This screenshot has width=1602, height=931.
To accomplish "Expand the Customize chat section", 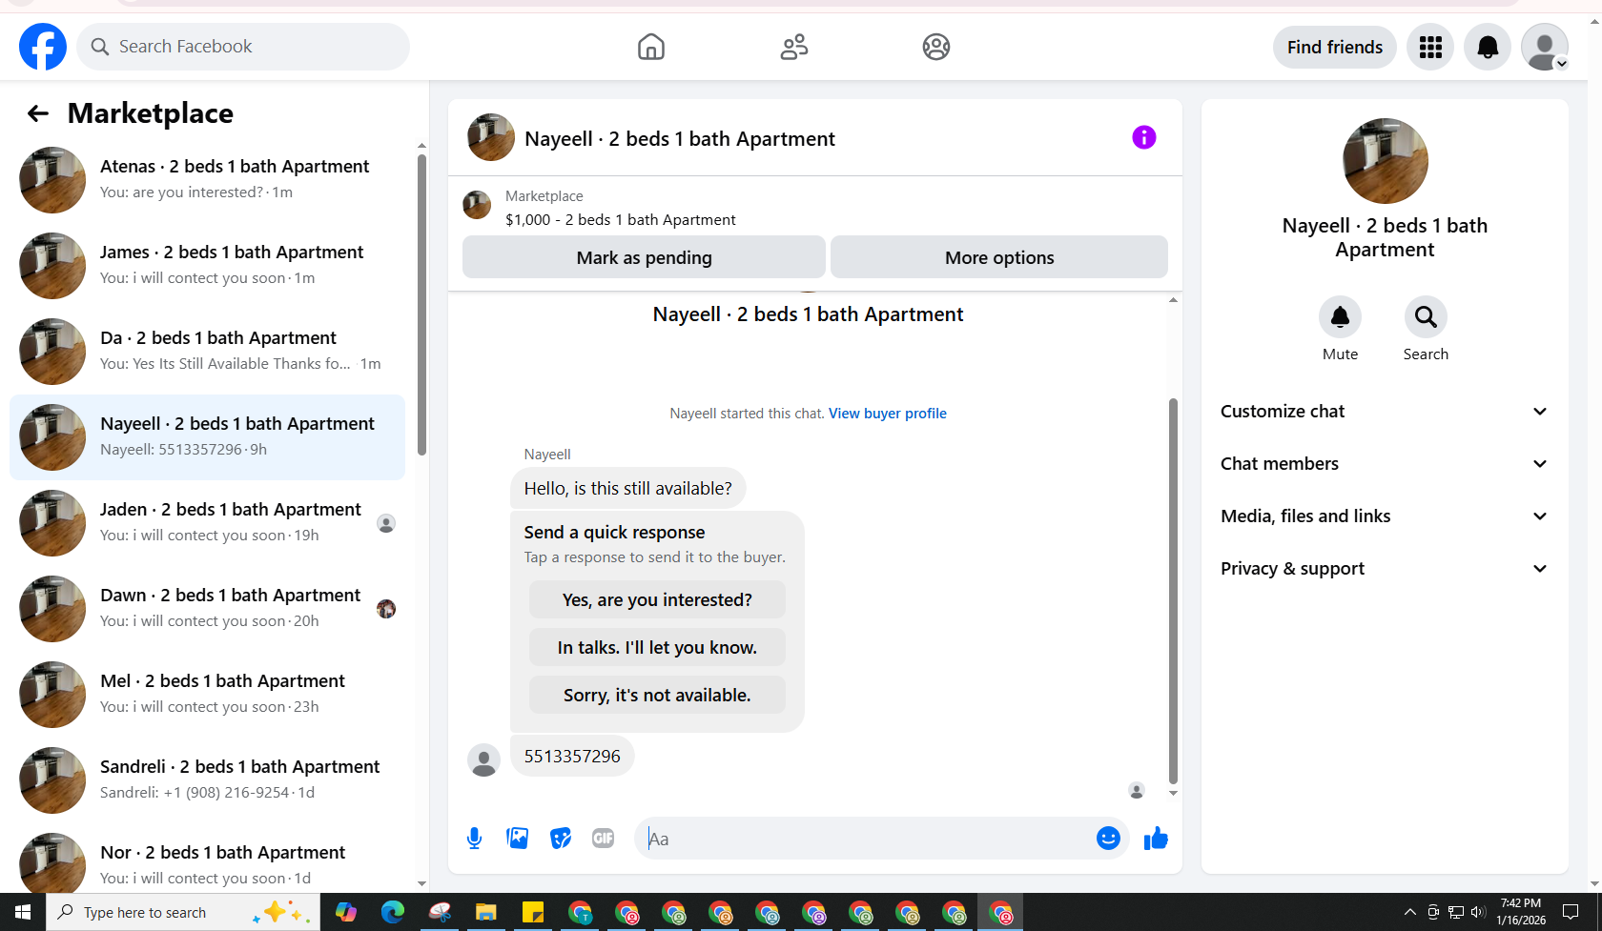I will 1385,412.
